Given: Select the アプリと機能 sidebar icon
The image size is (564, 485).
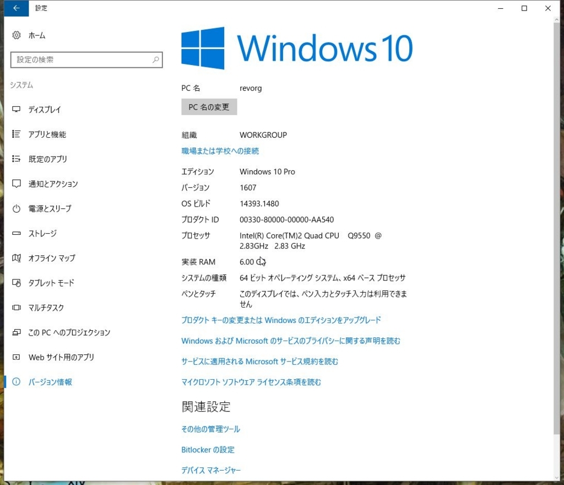Looking at the screenshot, I should [17, 134].
